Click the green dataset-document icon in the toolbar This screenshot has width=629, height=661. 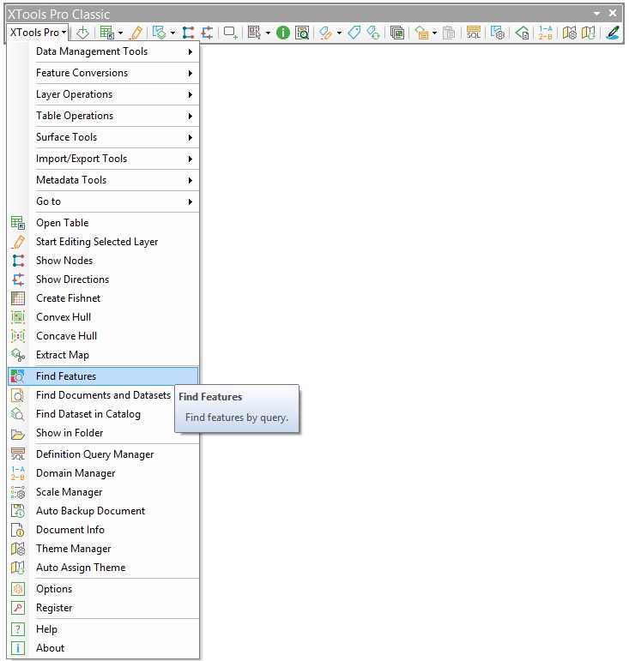pos(522,33)
